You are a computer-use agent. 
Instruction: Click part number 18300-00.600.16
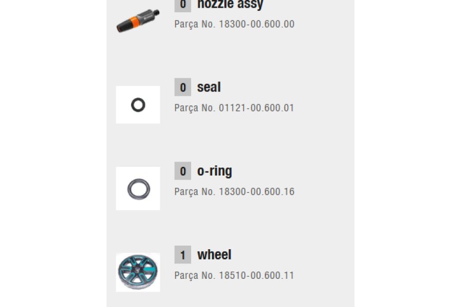[257, 191]
